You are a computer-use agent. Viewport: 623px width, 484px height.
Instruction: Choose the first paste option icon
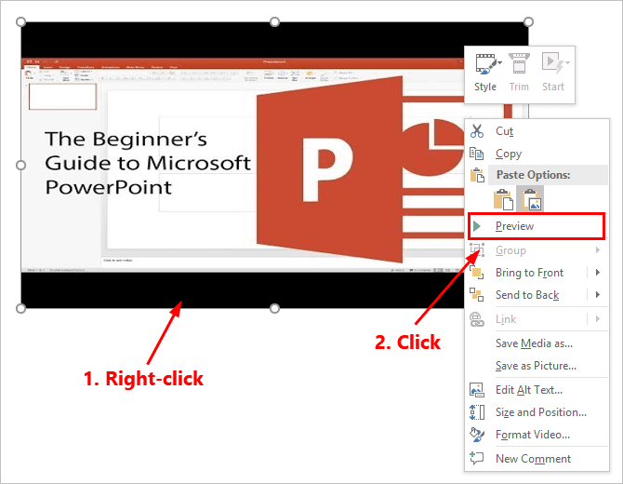(504, 198)
